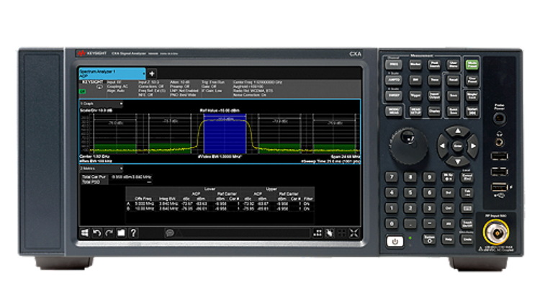Screen dimensions: 540x293
Task: Push the MODE/MEAS key
Action: (394, 111)
